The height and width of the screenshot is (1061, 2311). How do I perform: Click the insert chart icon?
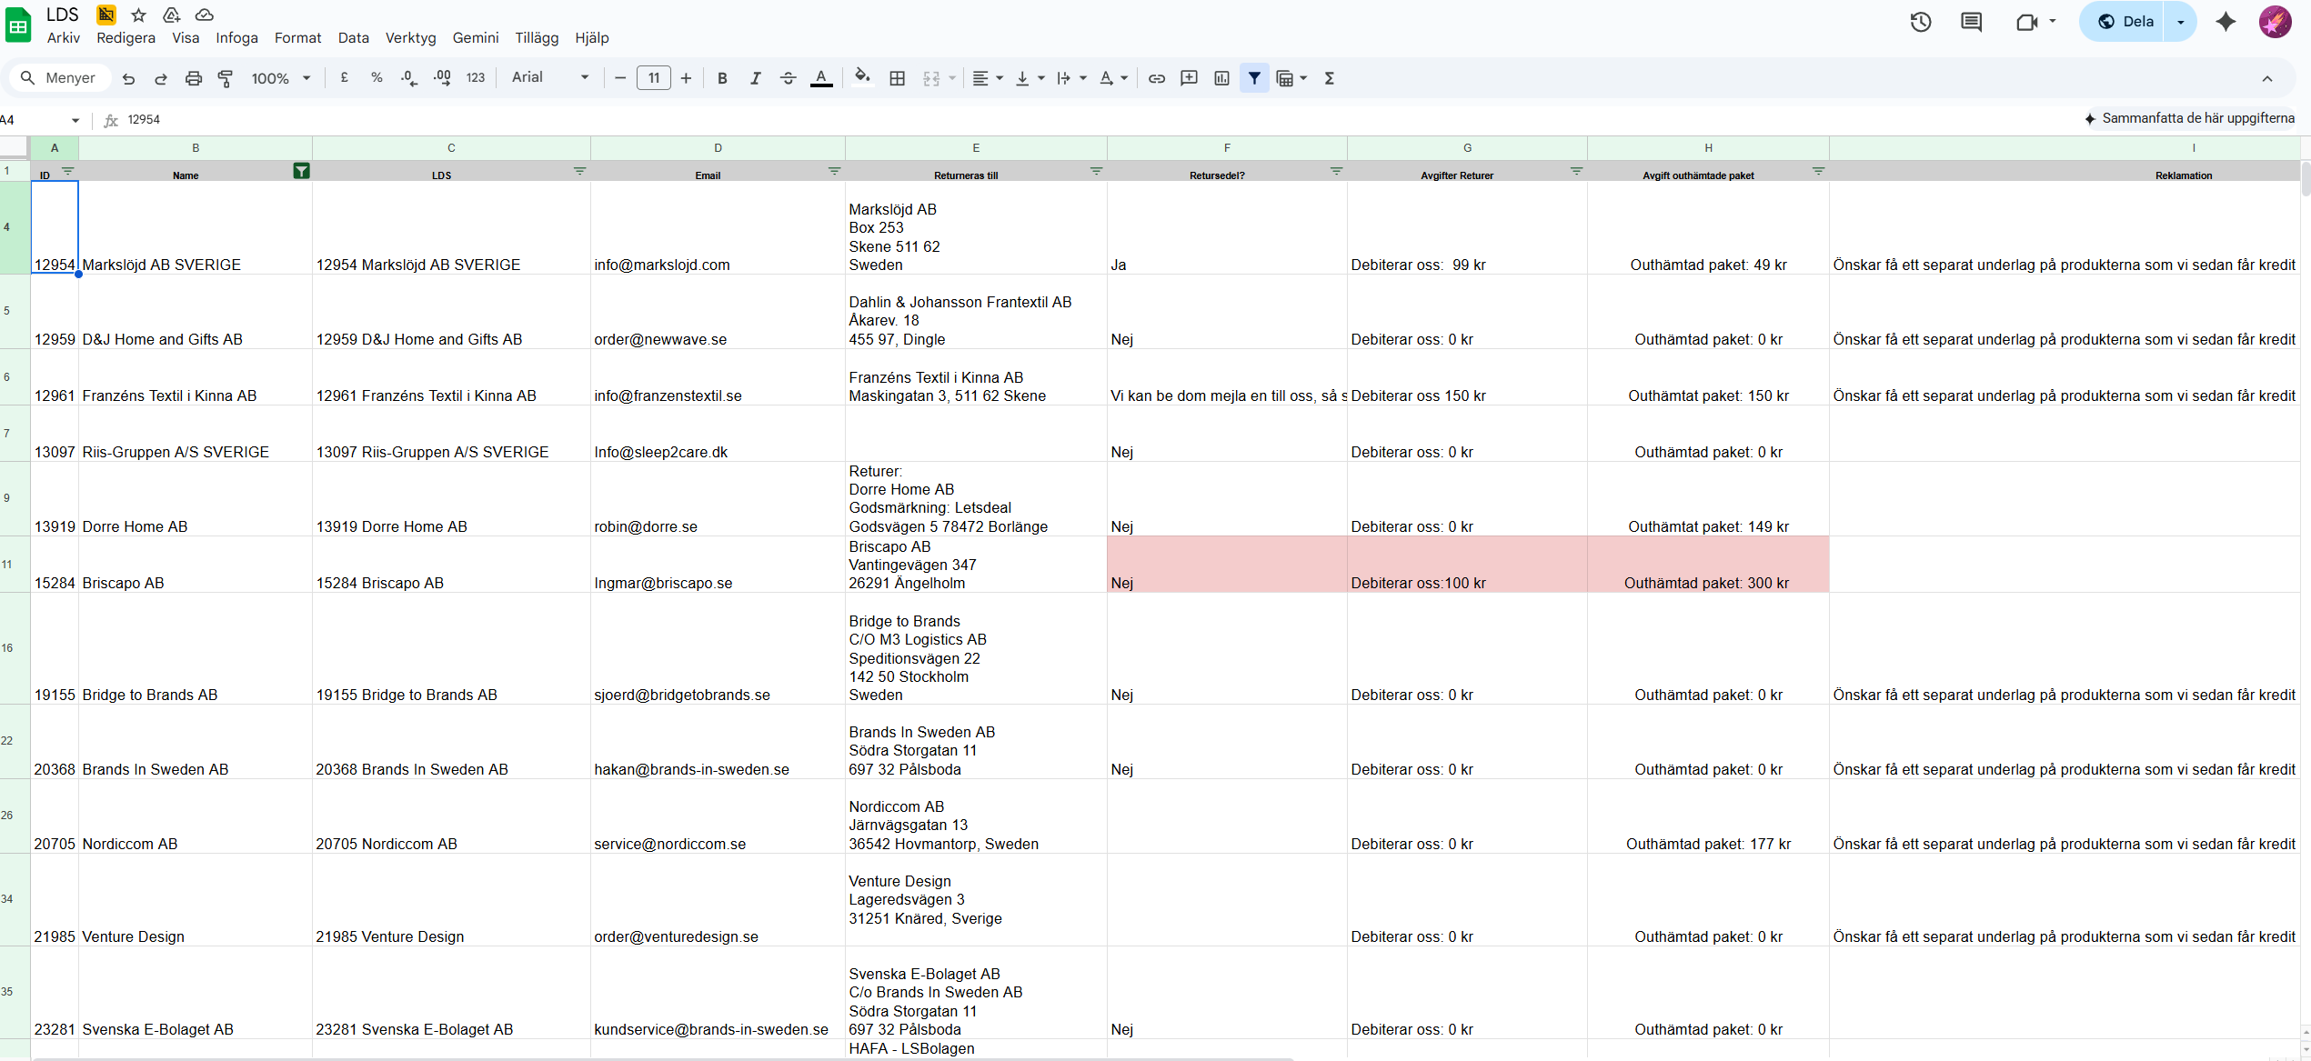pos(1221,78)
